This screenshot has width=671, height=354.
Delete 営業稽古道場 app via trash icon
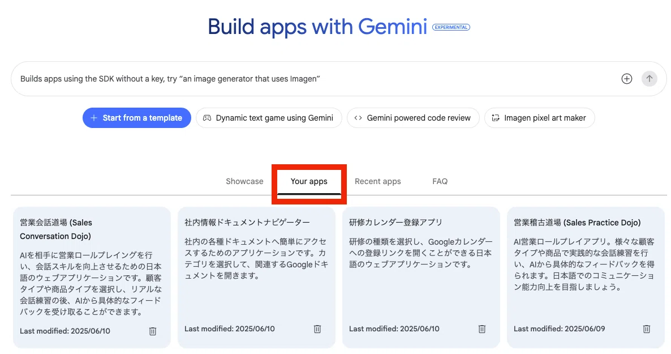(647, 329)
